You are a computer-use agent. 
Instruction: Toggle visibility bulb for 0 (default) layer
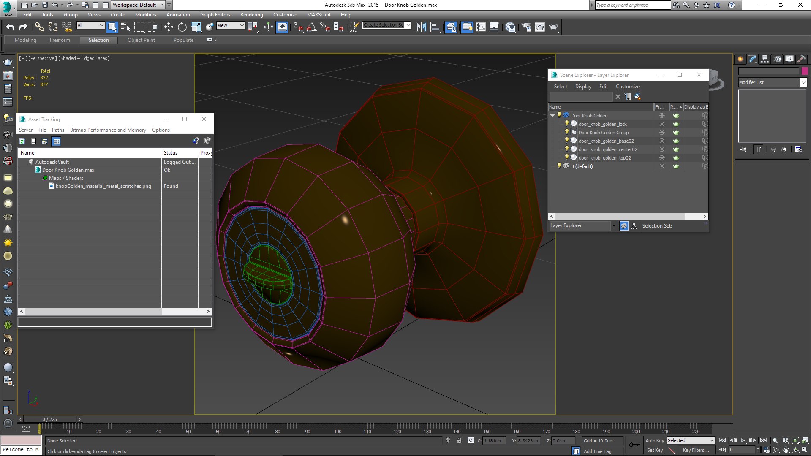pyautogui.click(x=559, y=166)
